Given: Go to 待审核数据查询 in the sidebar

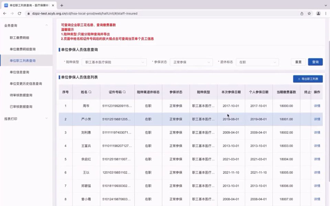Looking at the screenshot, I should coord(21,95).
